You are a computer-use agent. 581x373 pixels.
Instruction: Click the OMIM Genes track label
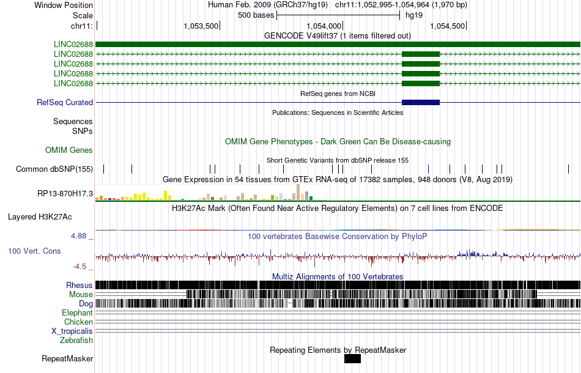pyautogui.click(x=69, y=150)
